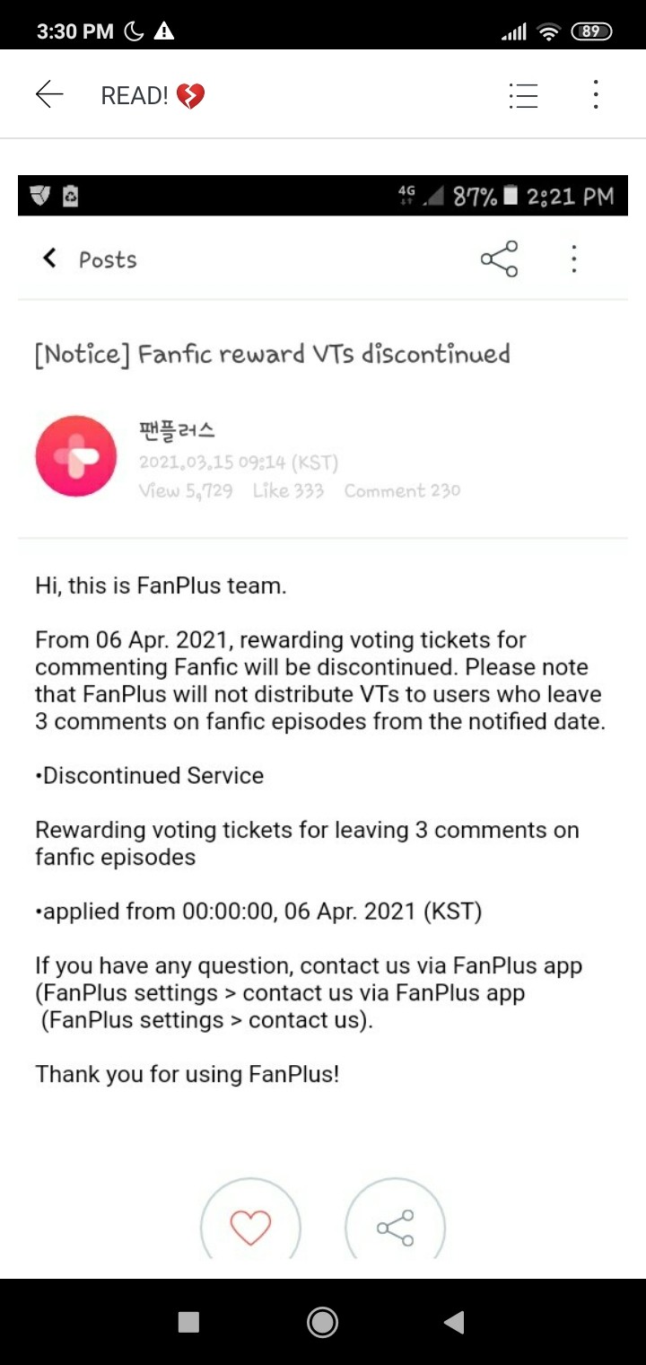The height and width of the screenshot is (1365, 646).
Task: Like the post with heart button
Action: point(250,1226)
